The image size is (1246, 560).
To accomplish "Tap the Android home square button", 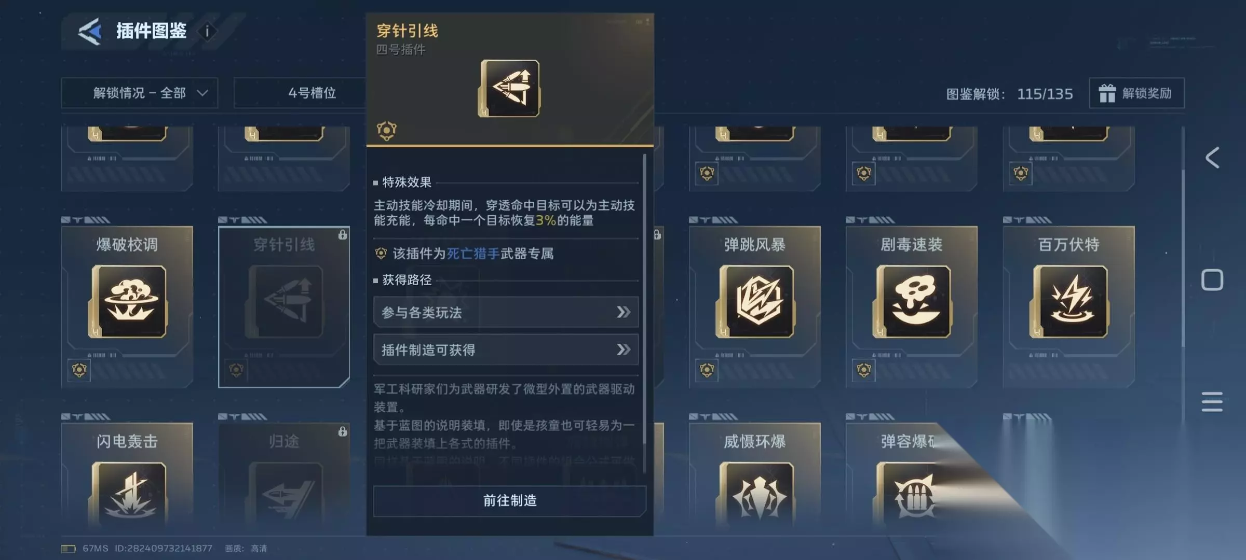I will point(1212,280).
